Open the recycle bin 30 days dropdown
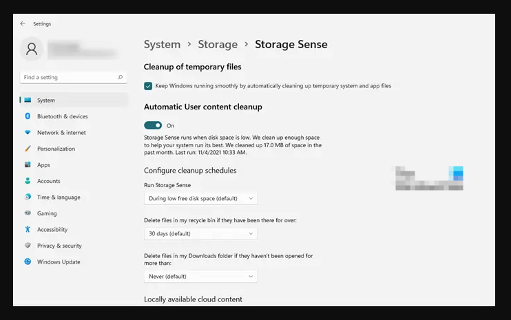Viewport: 511px width, 320px height. (200, 234)
